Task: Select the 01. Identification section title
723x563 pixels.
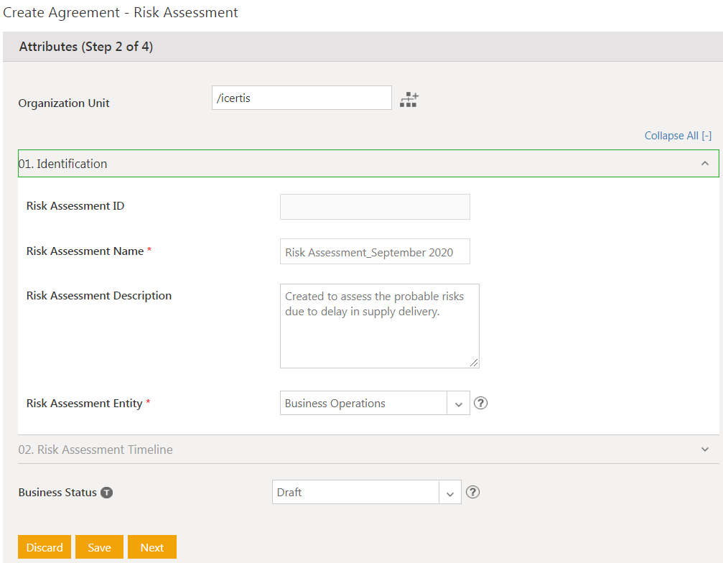Action: click(63, 164)
